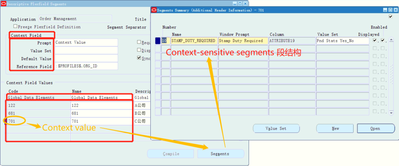This screenshot has width=399, height=166.
Task: Click the Open button in Segments Summary
Action: click(376, 128)
